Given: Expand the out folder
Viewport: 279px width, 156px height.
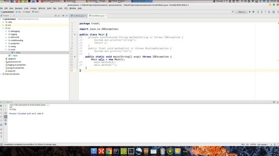Looking at the screenshot, I should pyautogui.click(x=3, y=25).
